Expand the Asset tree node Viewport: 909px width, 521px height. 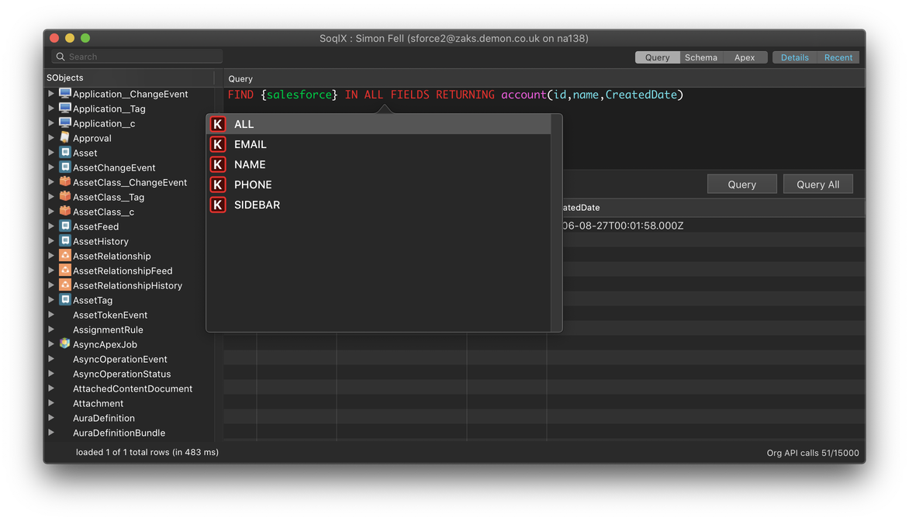point(51,153)
